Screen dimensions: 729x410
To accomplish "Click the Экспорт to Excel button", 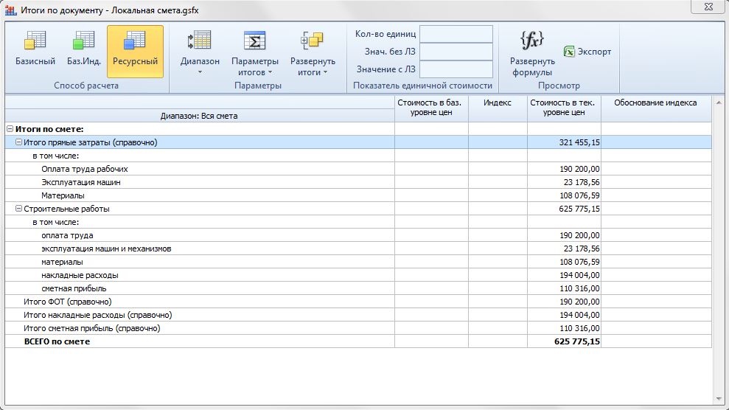I will pyautogui.click(x=587, y=52).
